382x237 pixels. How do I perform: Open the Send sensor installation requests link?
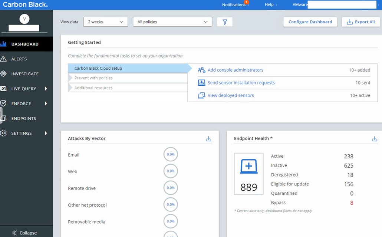coord(241,83)
